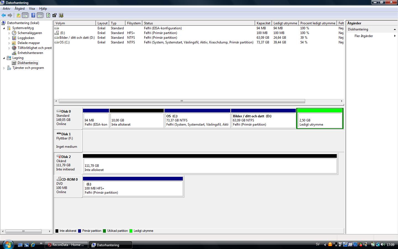The width and height of the screenshot is (398, 249).
Task: Open the Åtgärd menu
Action: 19,9
